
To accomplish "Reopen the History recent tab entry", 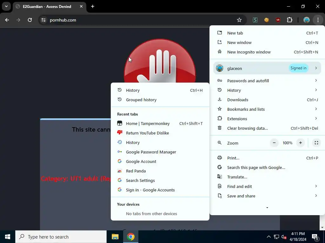I will point(160,143).
